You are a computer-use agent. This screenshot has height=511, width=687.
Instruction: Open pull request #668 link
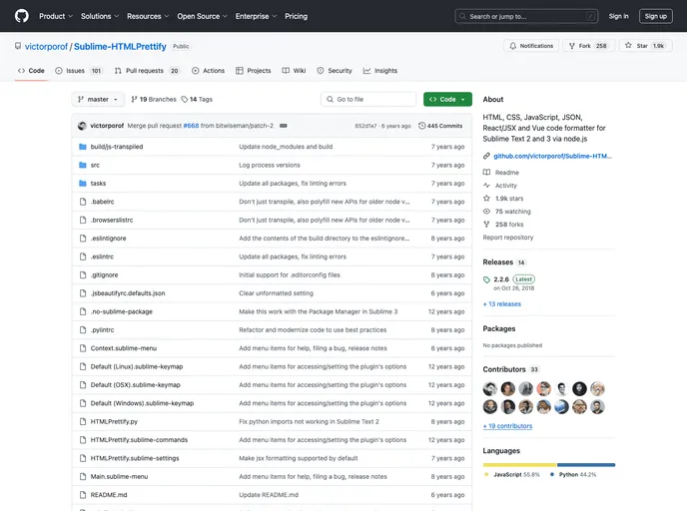(x=191, y=126)
